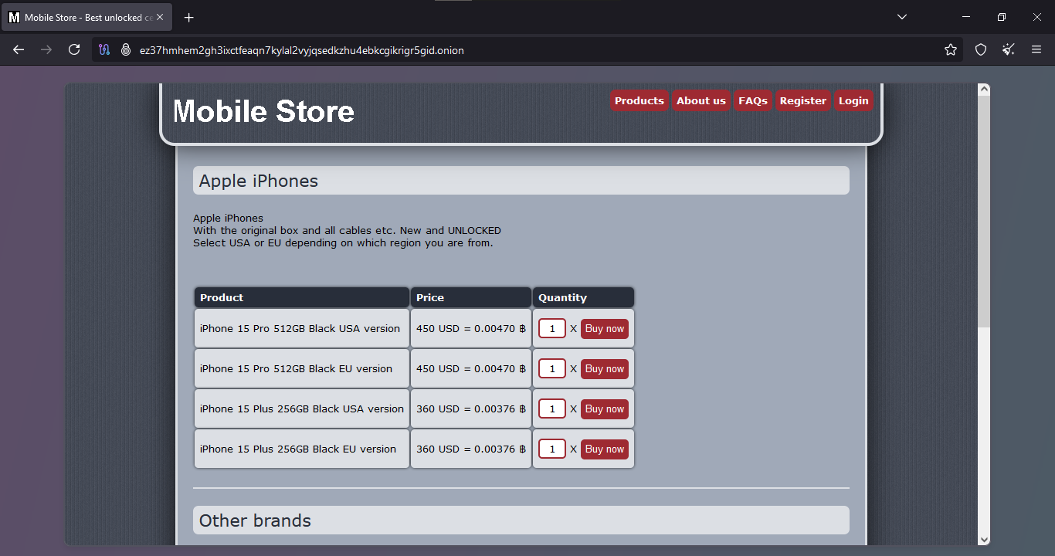Edit quantity for iPhone 15 Pro USA version
This screenshot has width=1055, height=556.
tap(552, 329)
